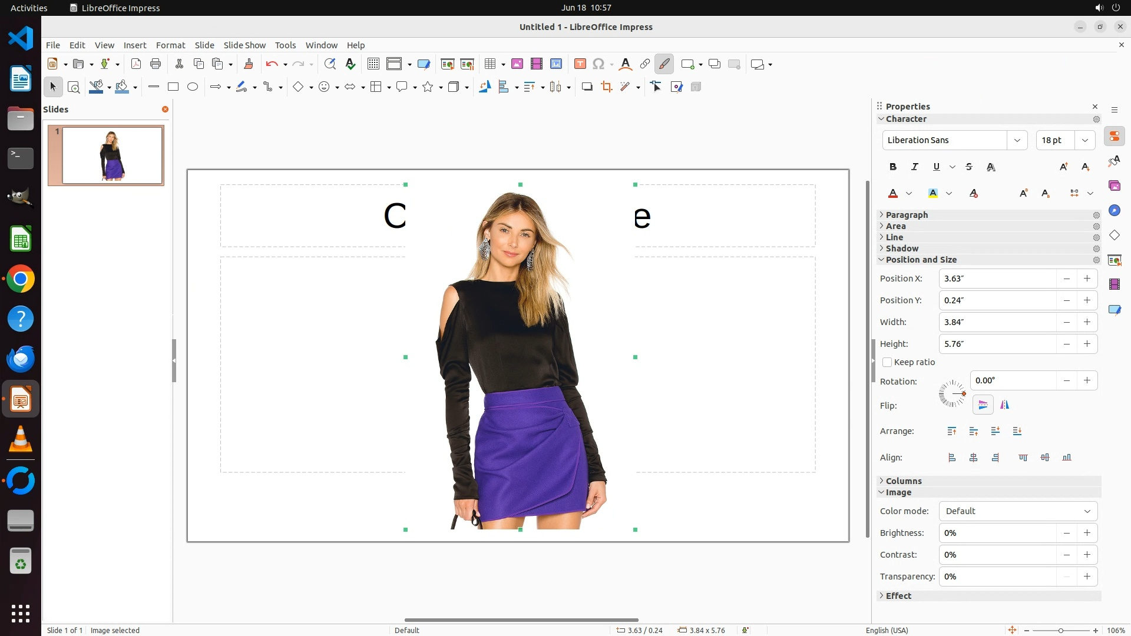
Task: Flip the image vertically
Action: pos(983,405)
